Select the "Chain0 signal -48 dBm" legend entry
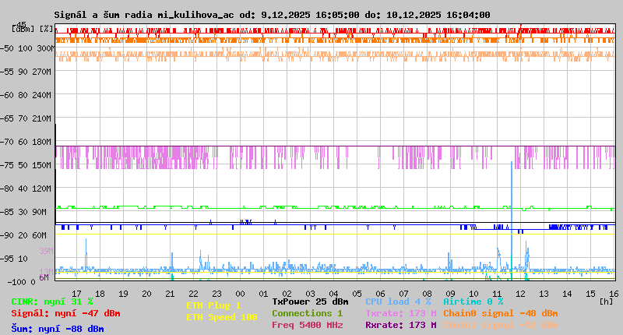This screenshot has width=623, height=335. pyautogui.click(x=501, y=313)
